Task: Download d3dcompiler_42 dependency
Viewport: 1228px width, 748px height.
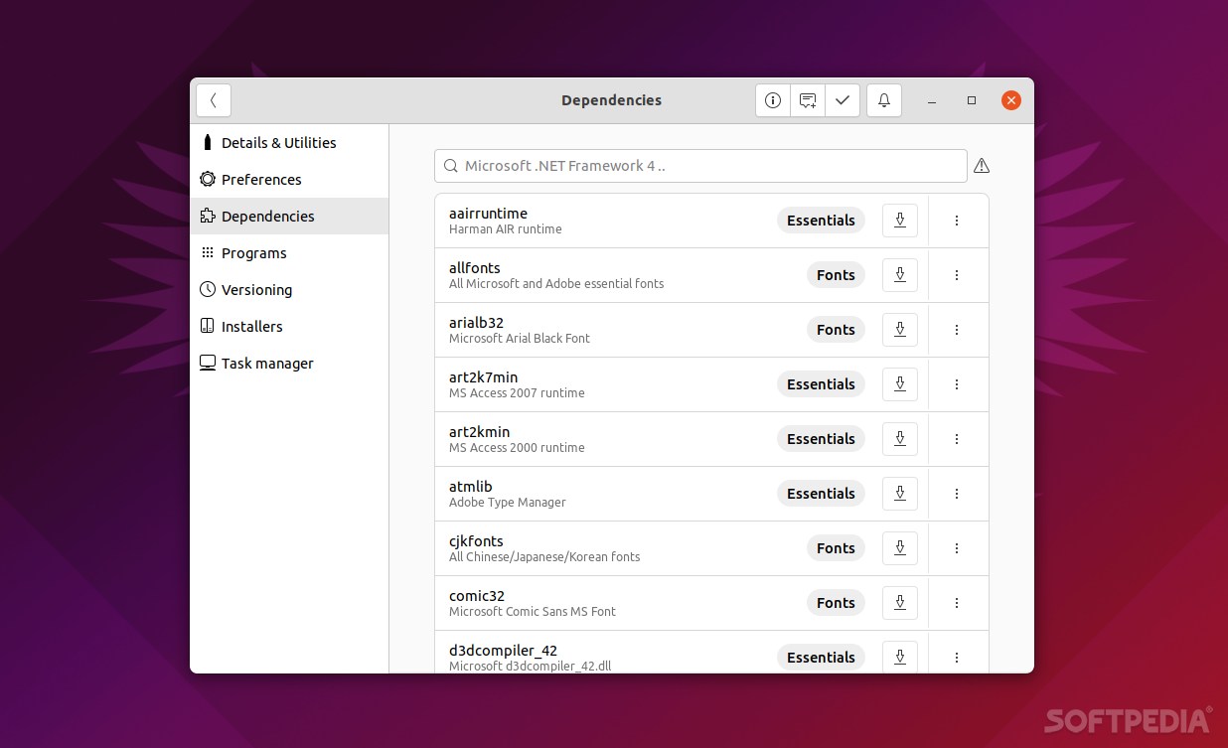Action: point(900,657)
